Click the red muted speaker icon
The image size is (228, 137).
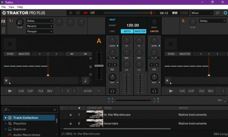(86, 13)
